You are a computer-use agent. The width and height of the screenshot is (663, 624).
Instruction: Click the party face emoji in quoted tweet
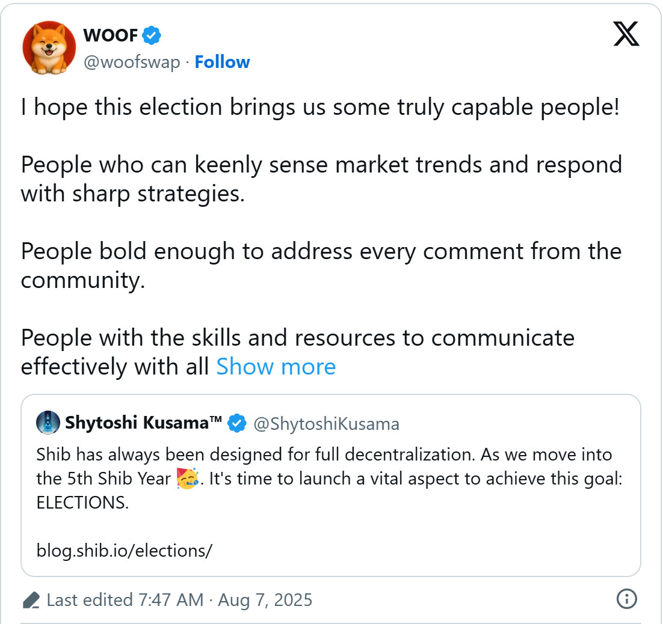(187, 479)
